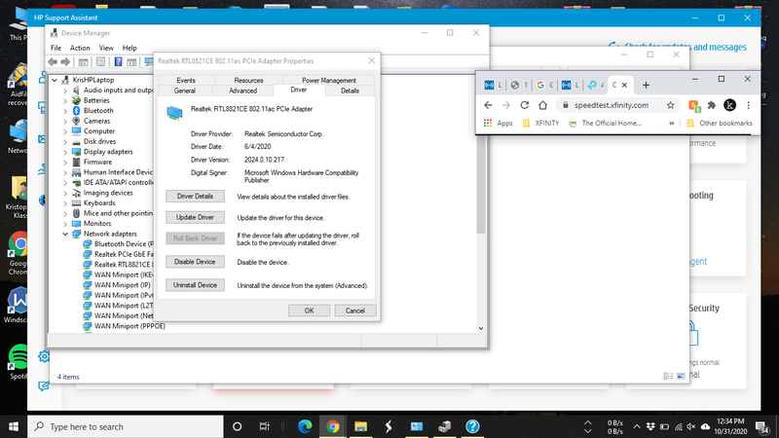Click Driver Details button
Screen dimensions: 779x438
[195, 197]
